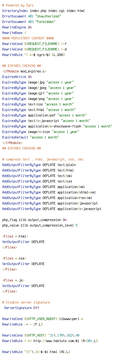Click the DEFLATE application/rss+xml line
Viewport: 115px width, 357px height.
47,198
